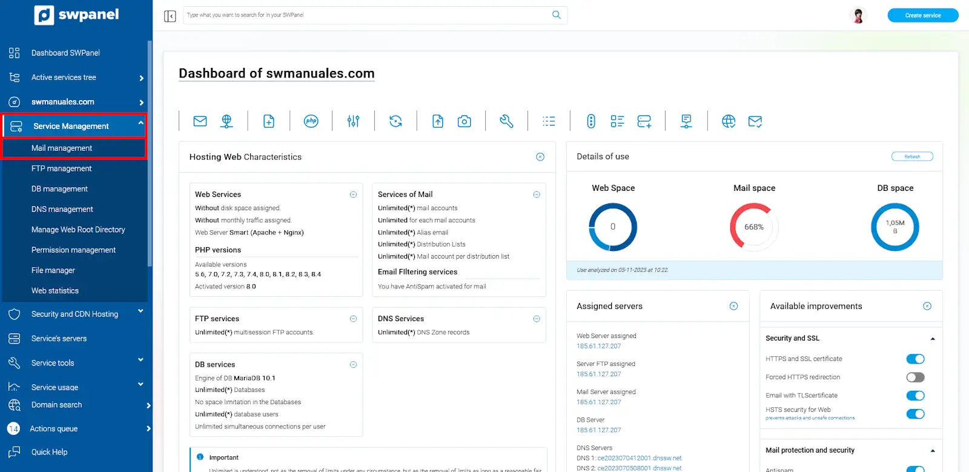Collapse the Web Services card
The height and width of the screenshot is (472, 969).
click(353, 194)
